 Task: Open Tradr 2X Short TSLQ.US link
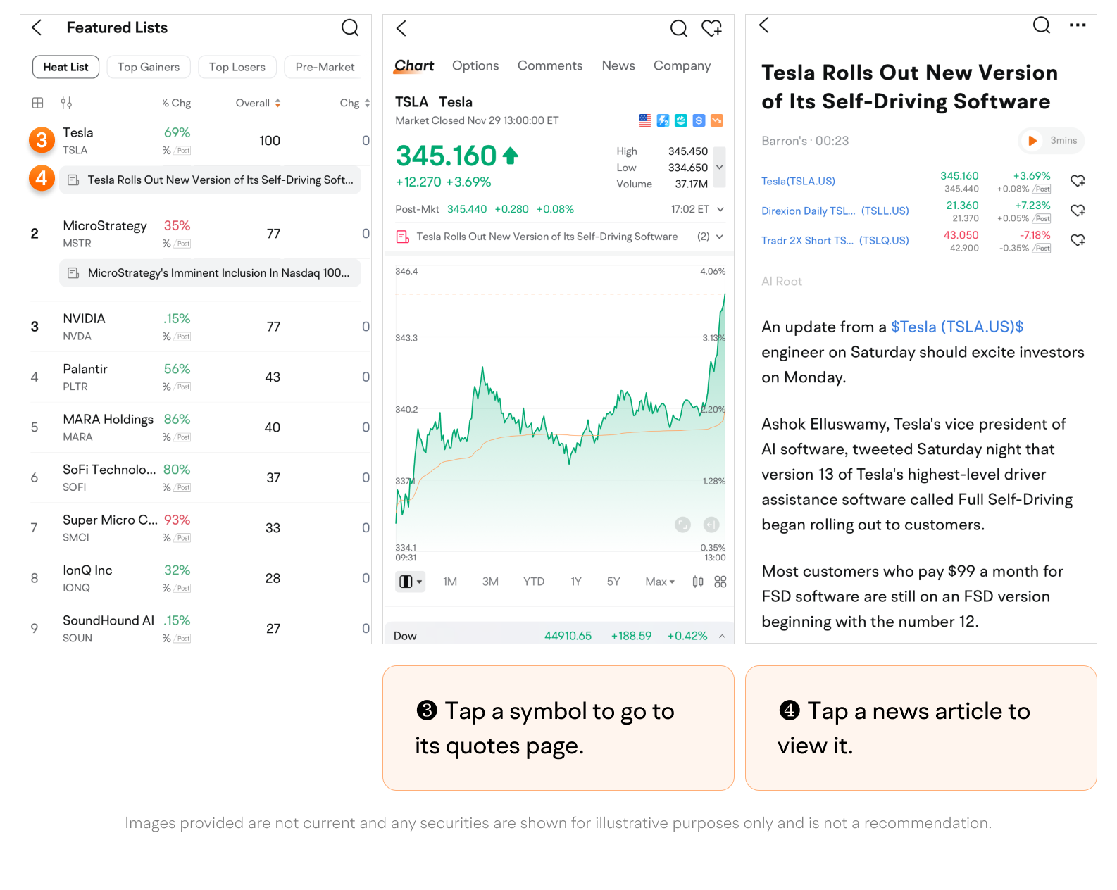[835, 241]
